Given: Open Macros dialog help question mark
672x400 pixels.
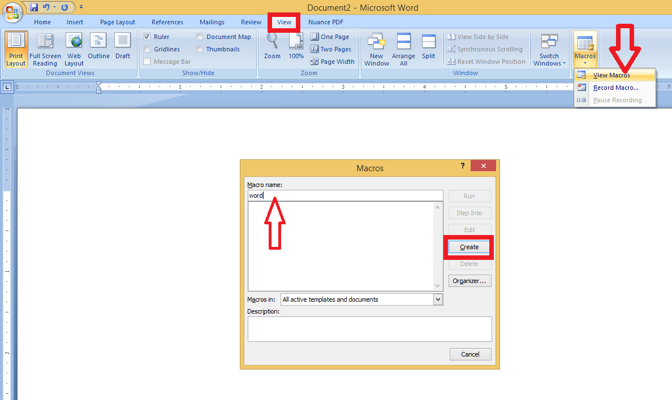Looking at the screenshot, I should [463, 166].
